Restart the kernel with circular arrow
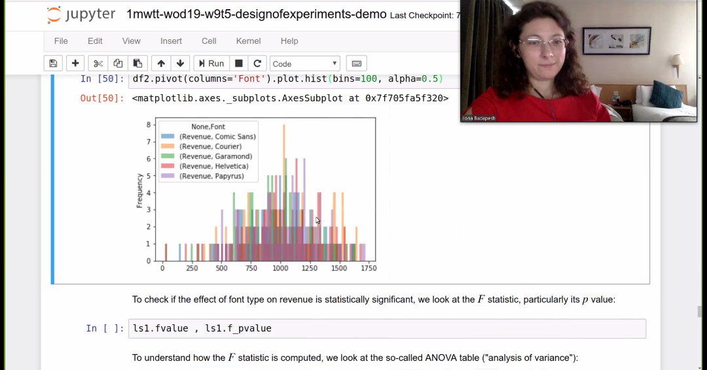 click(257, 63)
